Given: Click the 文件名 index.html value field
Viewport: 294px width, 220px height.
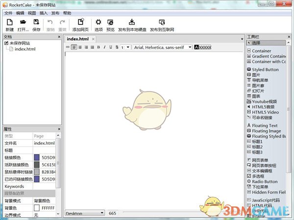Looking at the screenshot, I should [44, 143].
